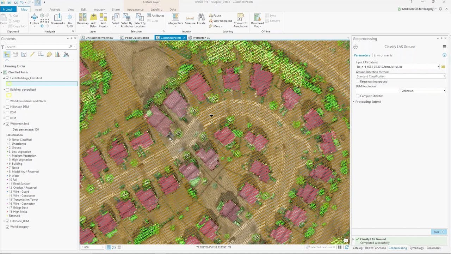The width and height of the screenshot is (451, 254).
Task: Check the DTM layer visibility box
Action: (x=7, y=118)
